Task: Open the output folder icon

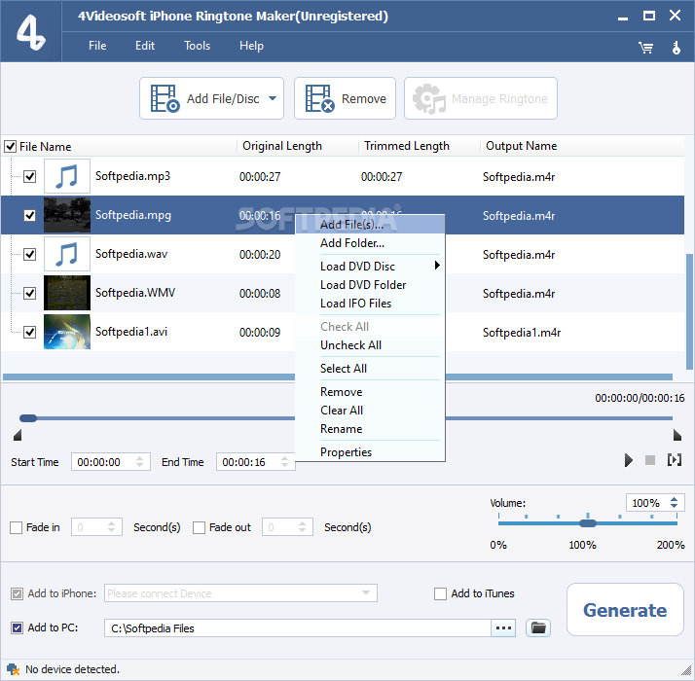Action: click(538, 627)
